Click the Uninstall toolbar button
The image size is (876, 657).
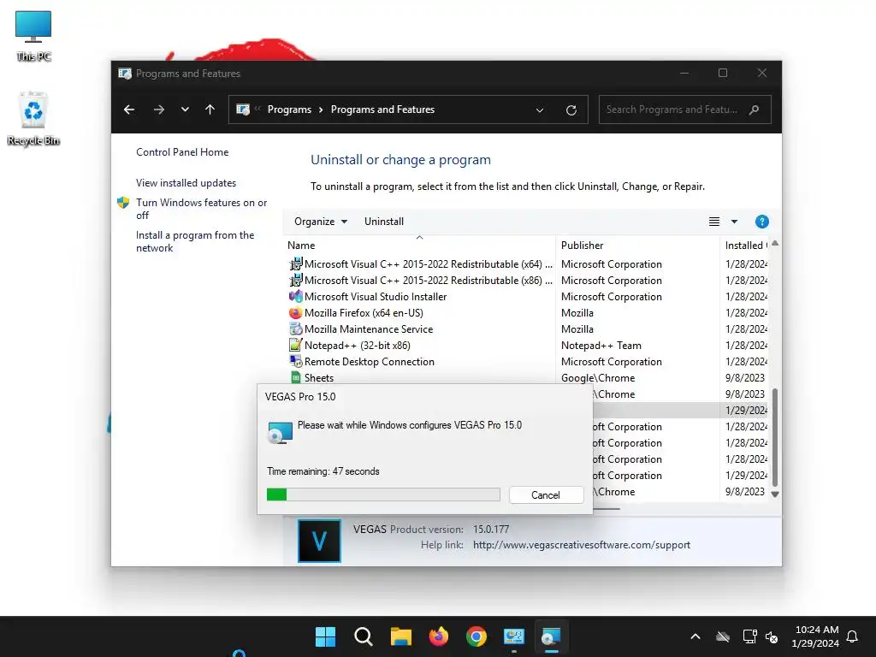pos(384,222)
